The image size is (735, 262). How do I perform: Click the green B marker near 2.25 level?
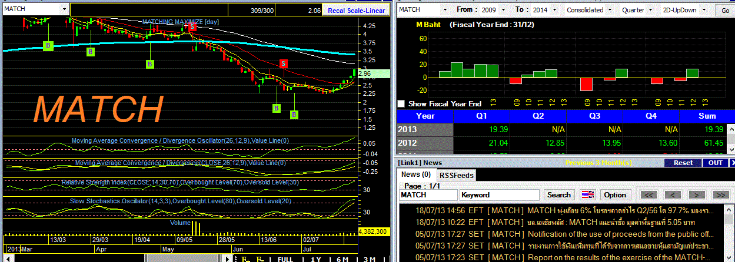coord(276,108)
